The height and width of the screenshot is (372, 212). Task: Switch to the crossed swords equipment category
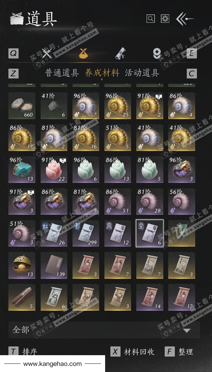coord(45,53)
